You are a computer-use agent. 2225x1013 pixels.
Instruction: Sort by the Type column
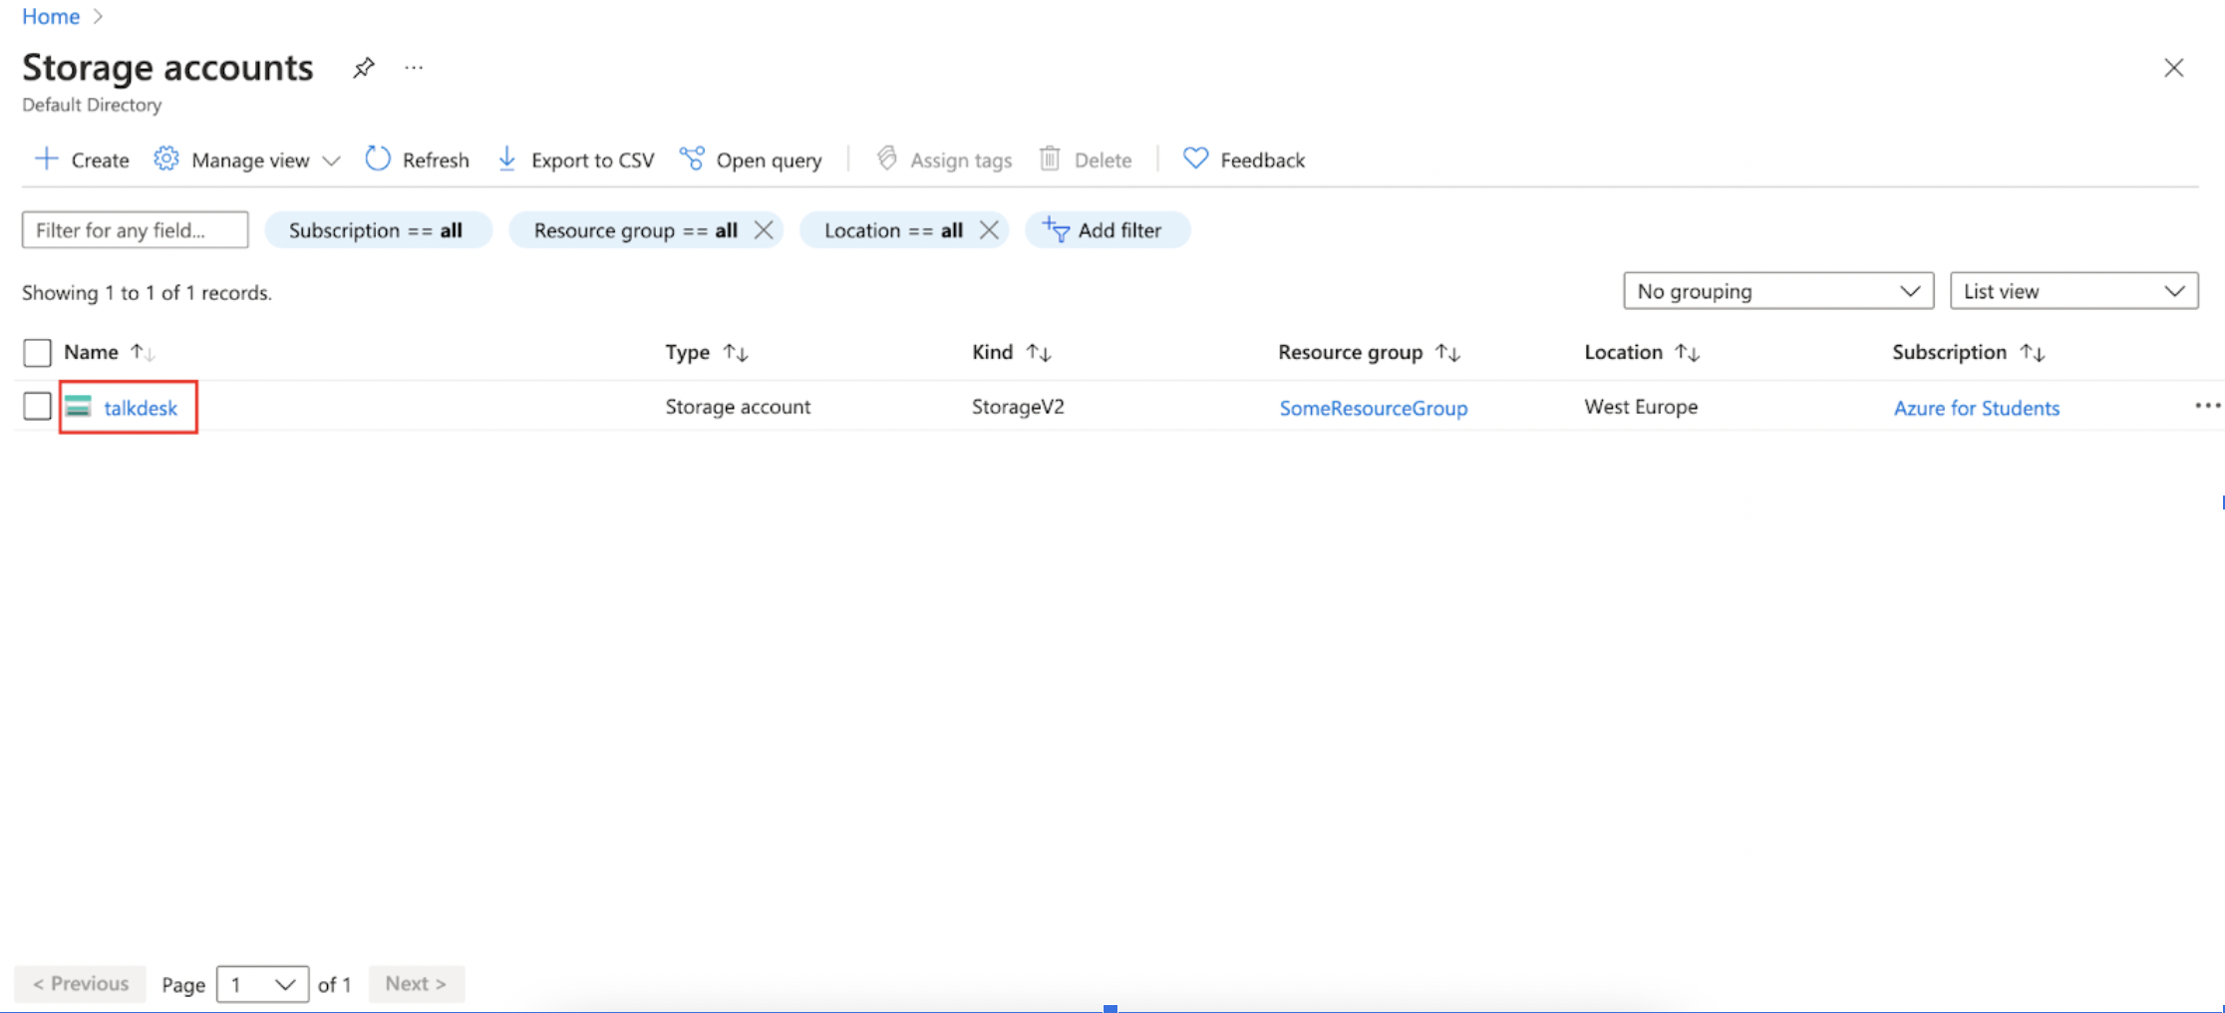click(707, 352)
